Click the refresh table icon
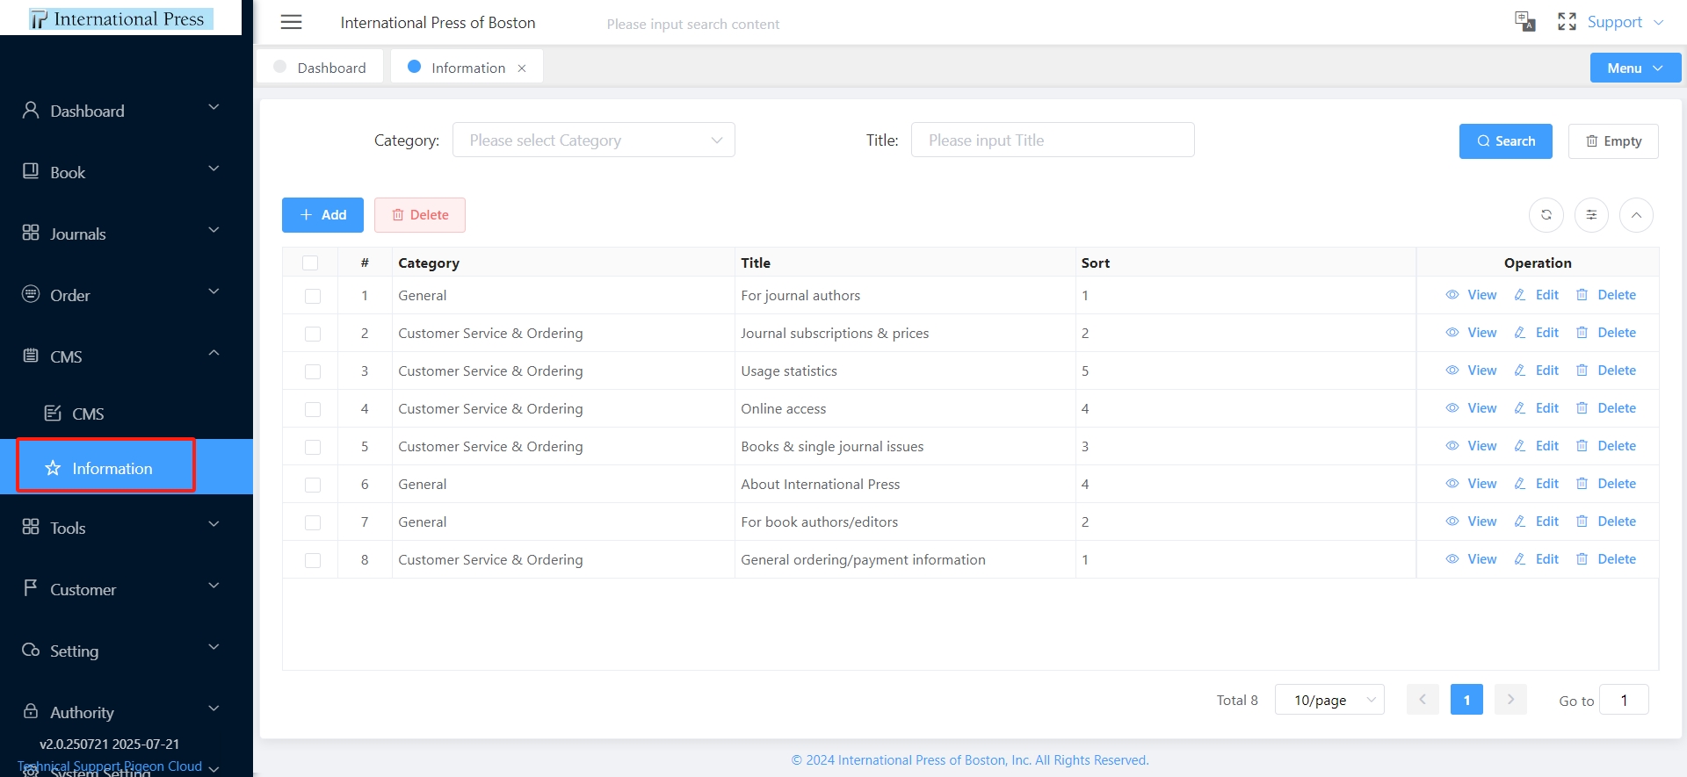 (1546, 215)
